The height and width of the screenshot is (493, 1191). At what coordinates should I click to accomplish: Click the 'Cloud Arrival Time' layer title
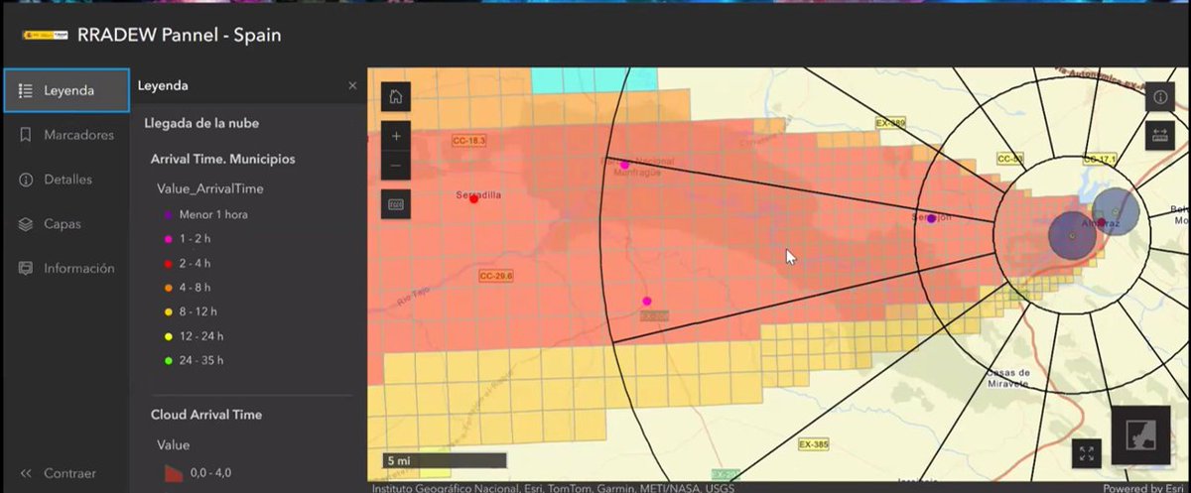pyautogui.click(x=206, y=415)
